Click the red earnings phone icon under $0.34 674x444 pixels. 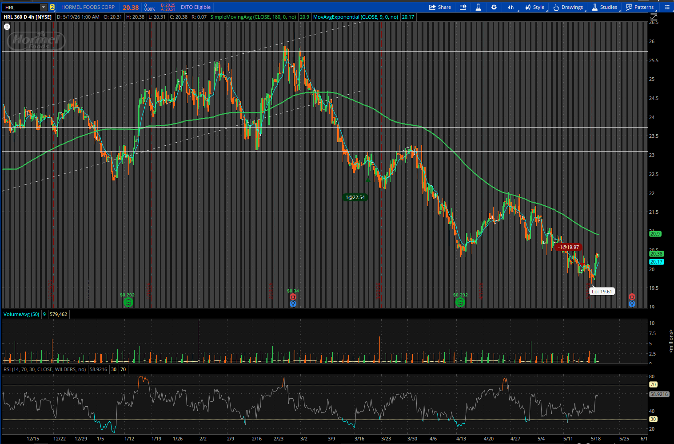click(x=293, y=297)
